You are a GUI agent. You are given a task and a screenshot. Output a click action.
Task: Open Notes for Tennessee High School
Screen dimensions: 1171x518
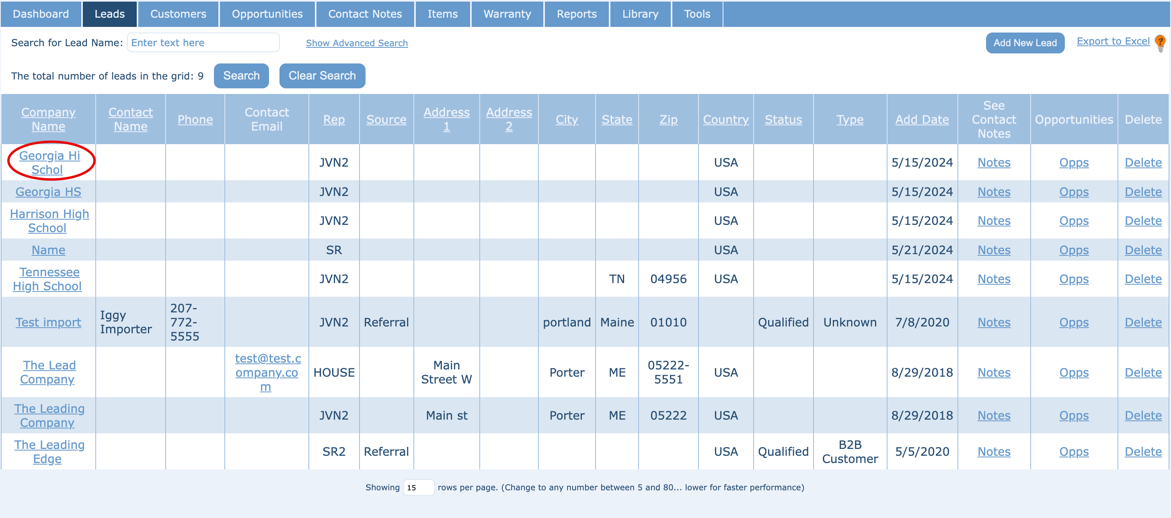coord(993,279)
